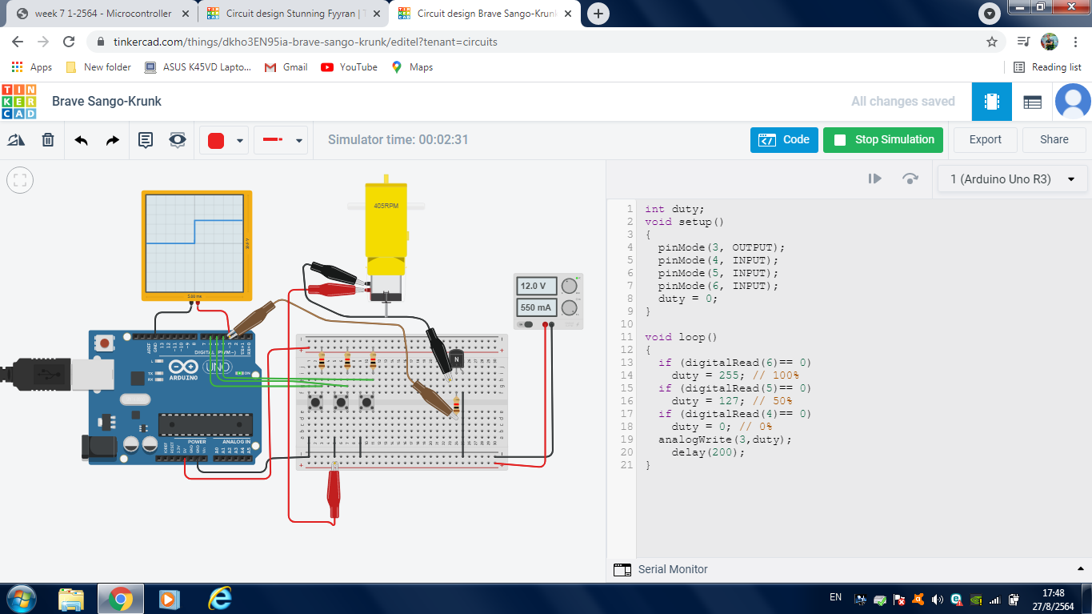Open the media player taskbar icon
The height and width of the screenshot is (614, 1092).
[x=168, y=598]
